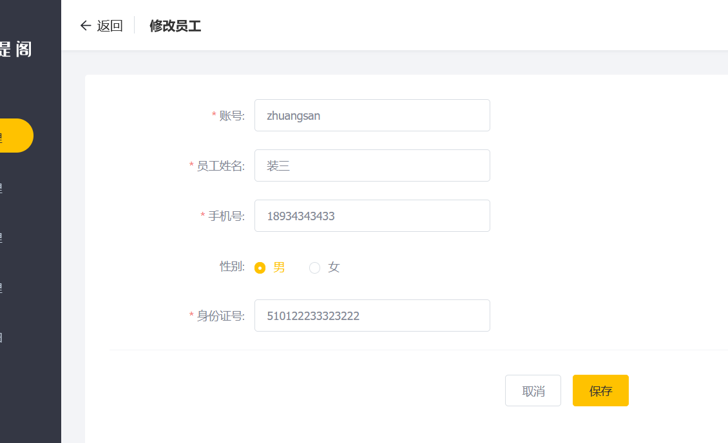The image size is (728, 443).
Task: Click the 手机号 field showing 18934343433
Action: tap(372, 216)
